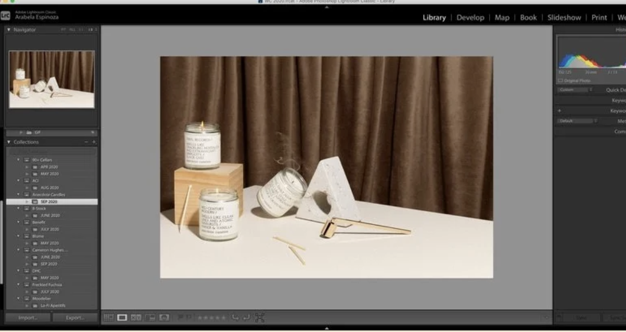Expand the Quick Develop panel header
Image resolution: width=626 pixels, height=332 pixels.
(x=615, y=90)
